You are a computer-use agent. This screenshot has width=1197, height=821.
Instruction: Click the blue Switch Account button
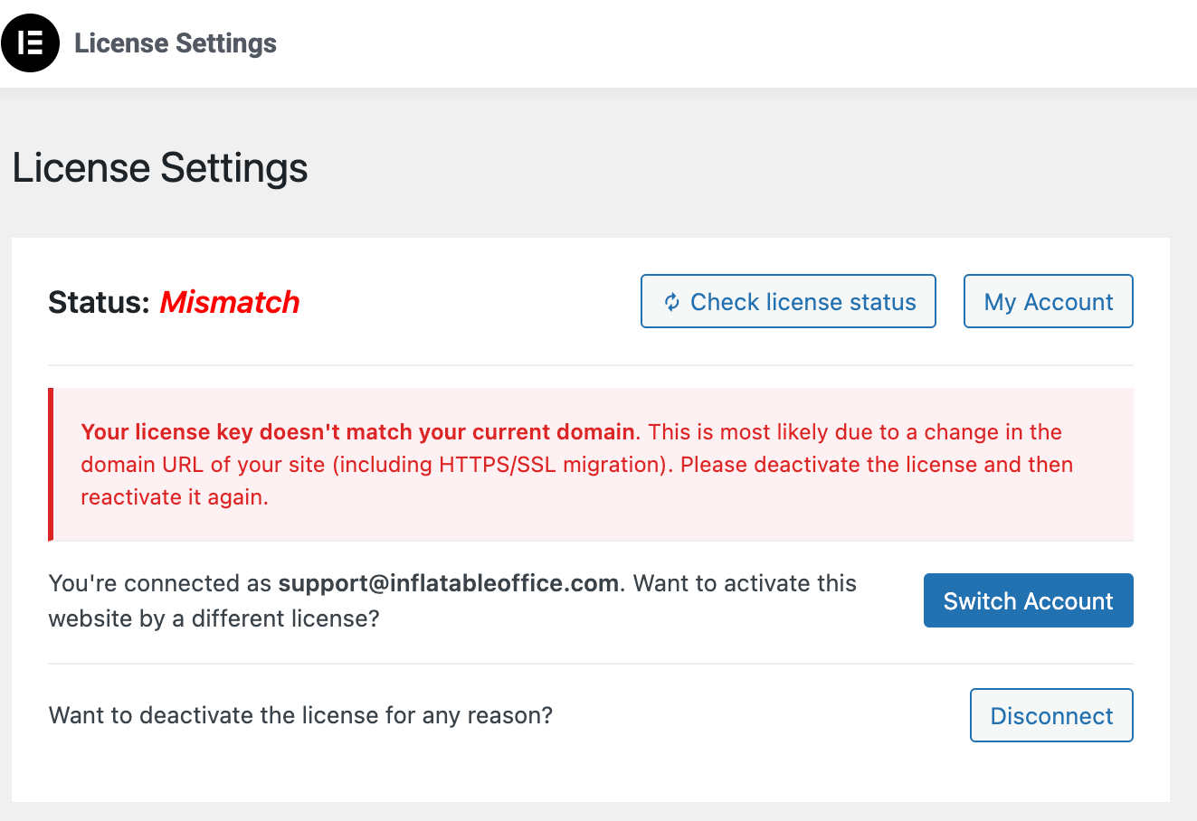[x=1028, y=601]
